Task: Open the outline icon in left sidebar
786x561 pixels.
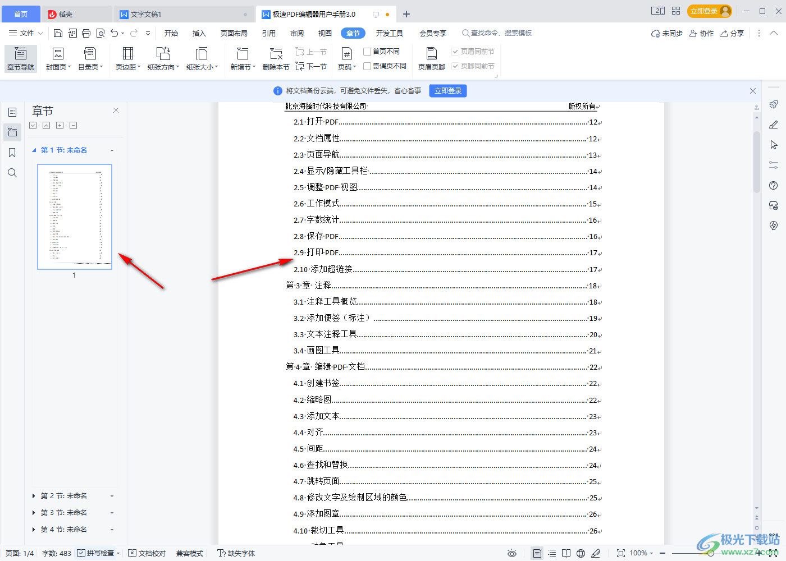Action: tap(12, 112)
